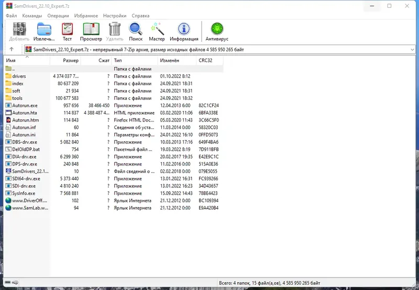Click the drive icon in status bar
Screen dimensions: 419x290
click(x=8, y=282)
